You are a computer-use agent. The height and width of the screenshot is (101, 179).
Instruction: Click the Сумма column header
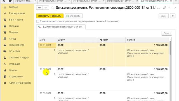pos(147,40)
